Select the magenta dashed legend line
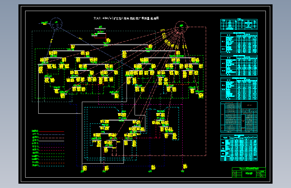The image size is (291, 188). pos(51,147)
